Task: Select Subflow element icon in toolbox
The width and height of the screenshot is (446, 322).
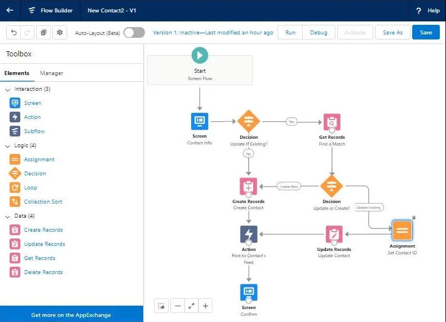Action: pyautogui.click(x=15, y=131)
